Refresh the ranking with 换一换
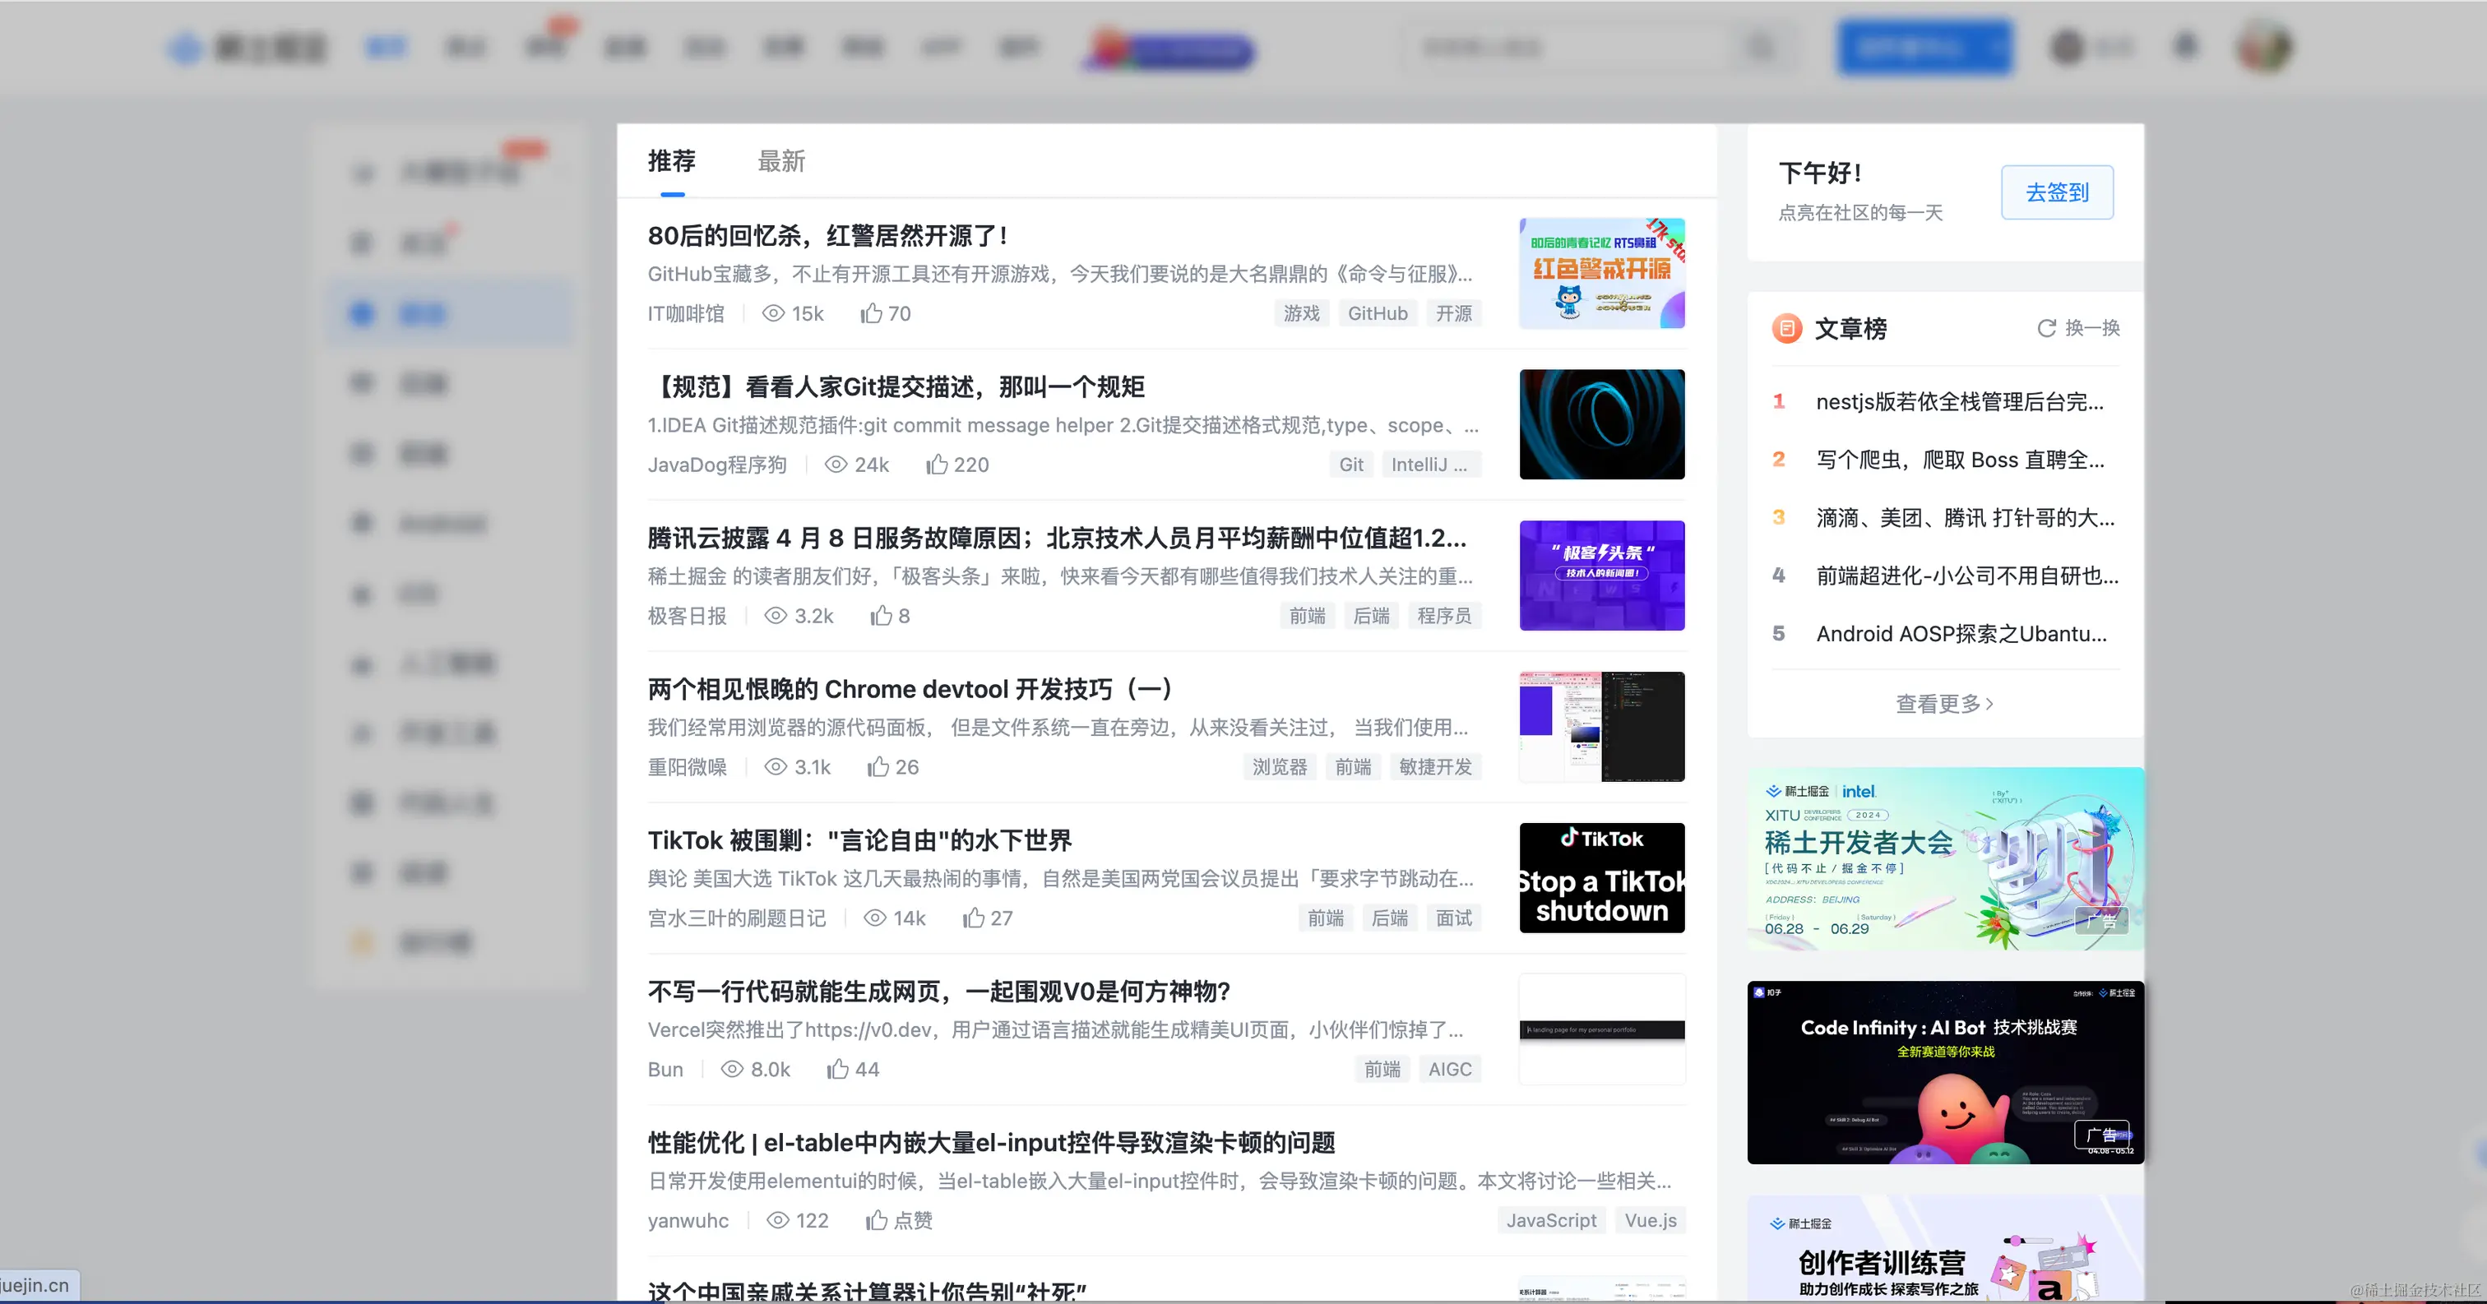2487x1304 pixels. tap(2077, 328)
